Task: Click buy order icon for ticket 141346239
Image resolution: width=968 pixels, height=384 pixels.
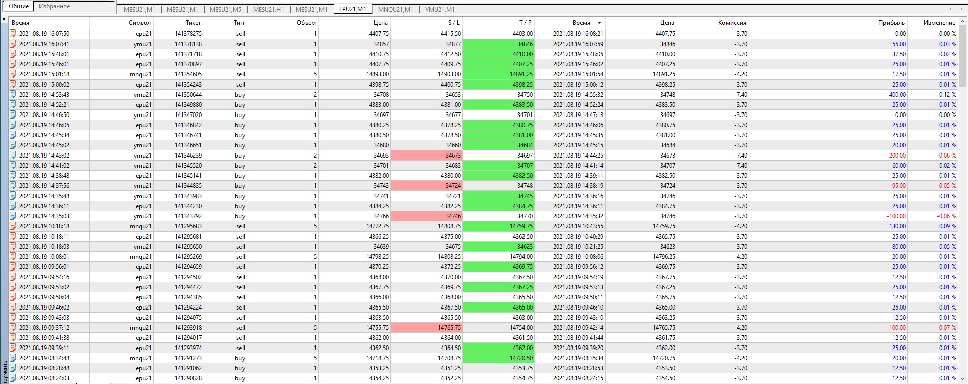Action: pos(13,156)
